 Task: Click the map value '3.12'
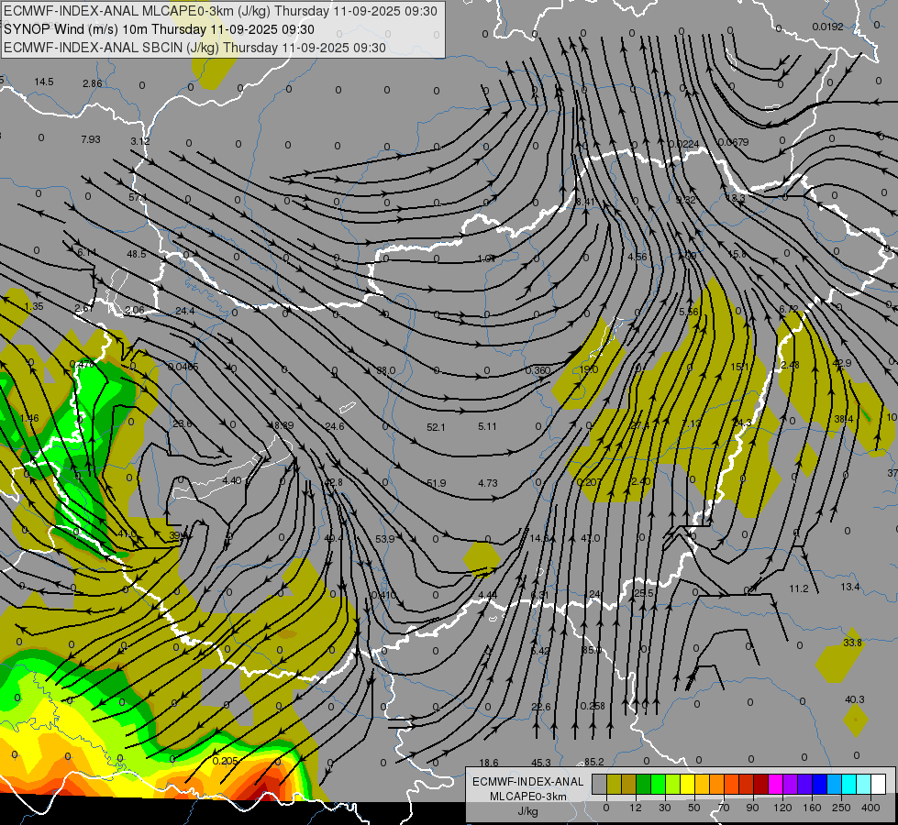click(140, 141)
